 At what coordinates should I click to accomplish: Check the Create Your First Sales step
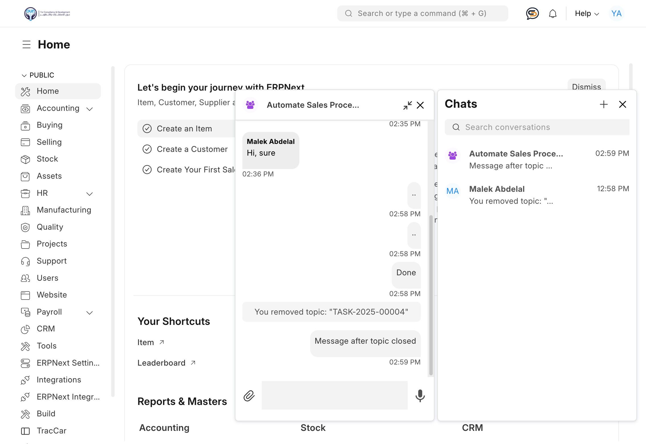(147, 170)
